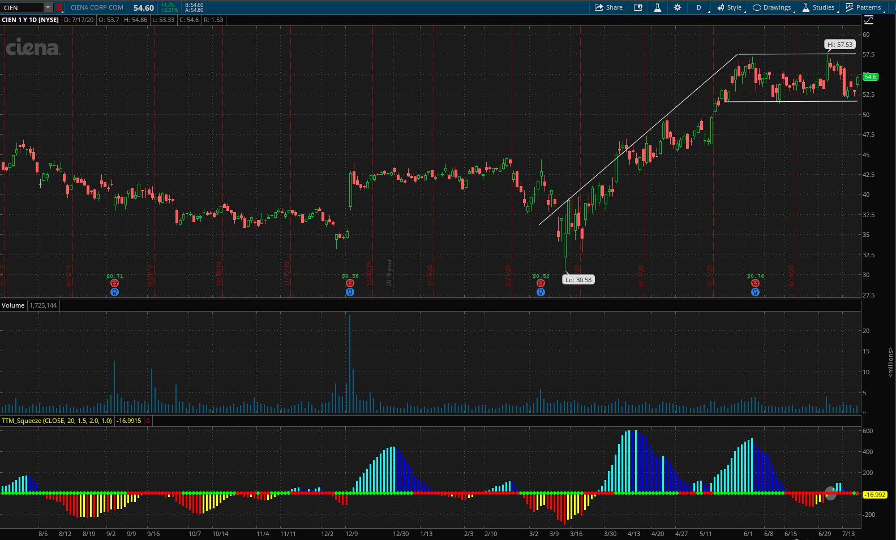Click the Hi: 57.53 price bubble
896x540 pixels.
[839, 45]
